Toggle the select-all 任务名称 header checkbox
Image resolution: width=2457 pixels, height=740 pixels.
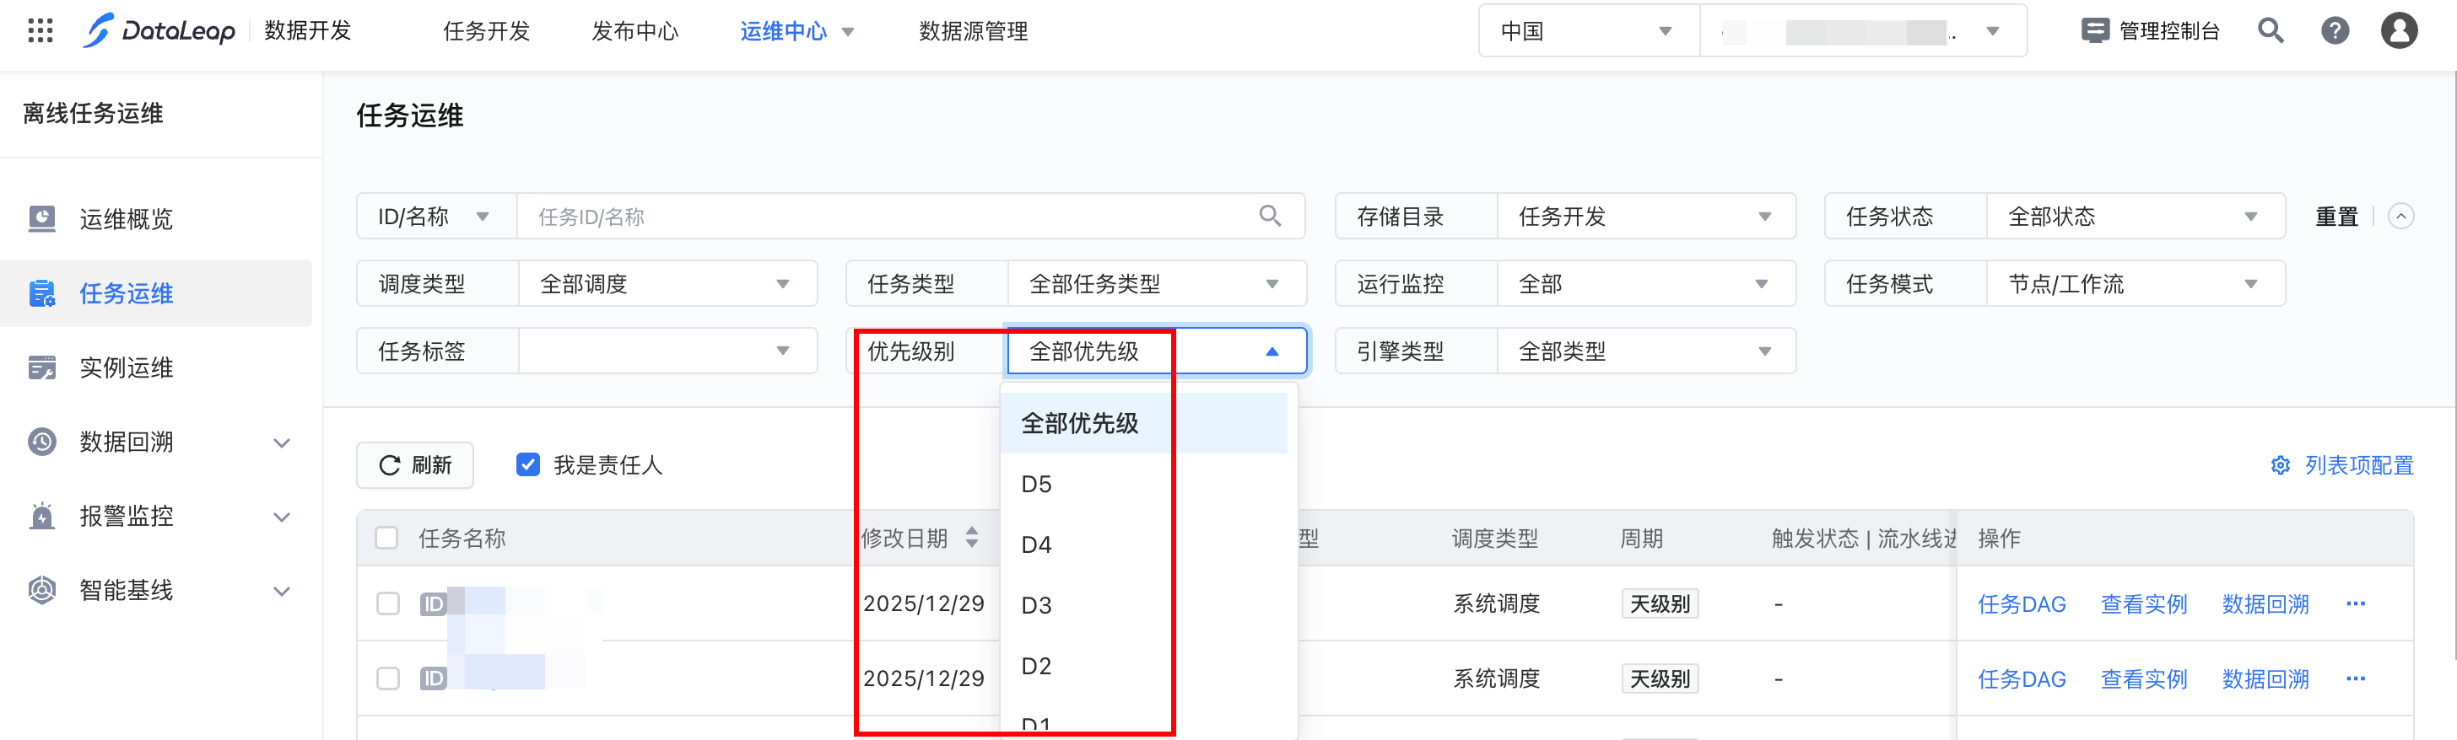(x=387, y=538)
